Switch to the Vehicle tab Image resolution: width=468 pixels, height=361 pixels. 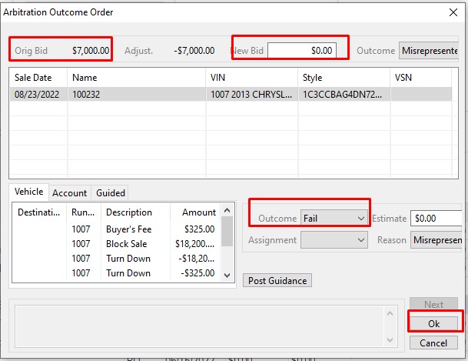pyautogui.click(x=28, y=192)
